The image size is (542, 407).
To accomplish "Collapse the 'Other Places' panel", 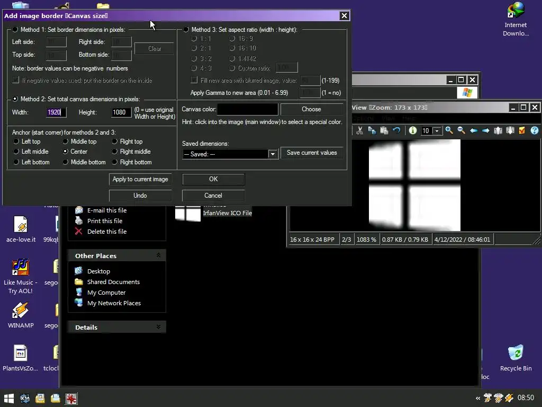I will [158, 255].
